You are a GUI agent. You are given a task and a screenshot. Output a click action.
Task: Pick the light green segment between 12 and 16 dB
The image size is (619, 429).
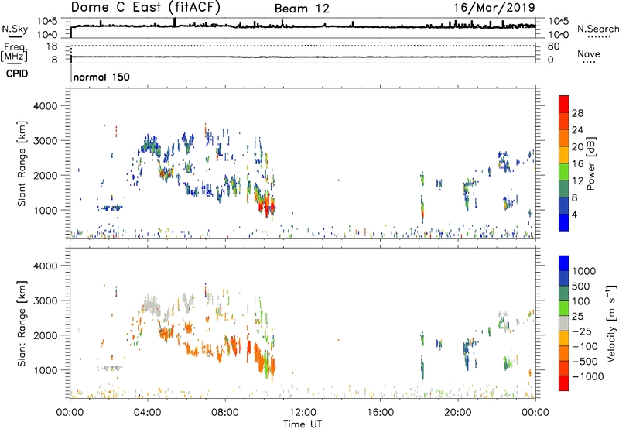coord(564,172)
